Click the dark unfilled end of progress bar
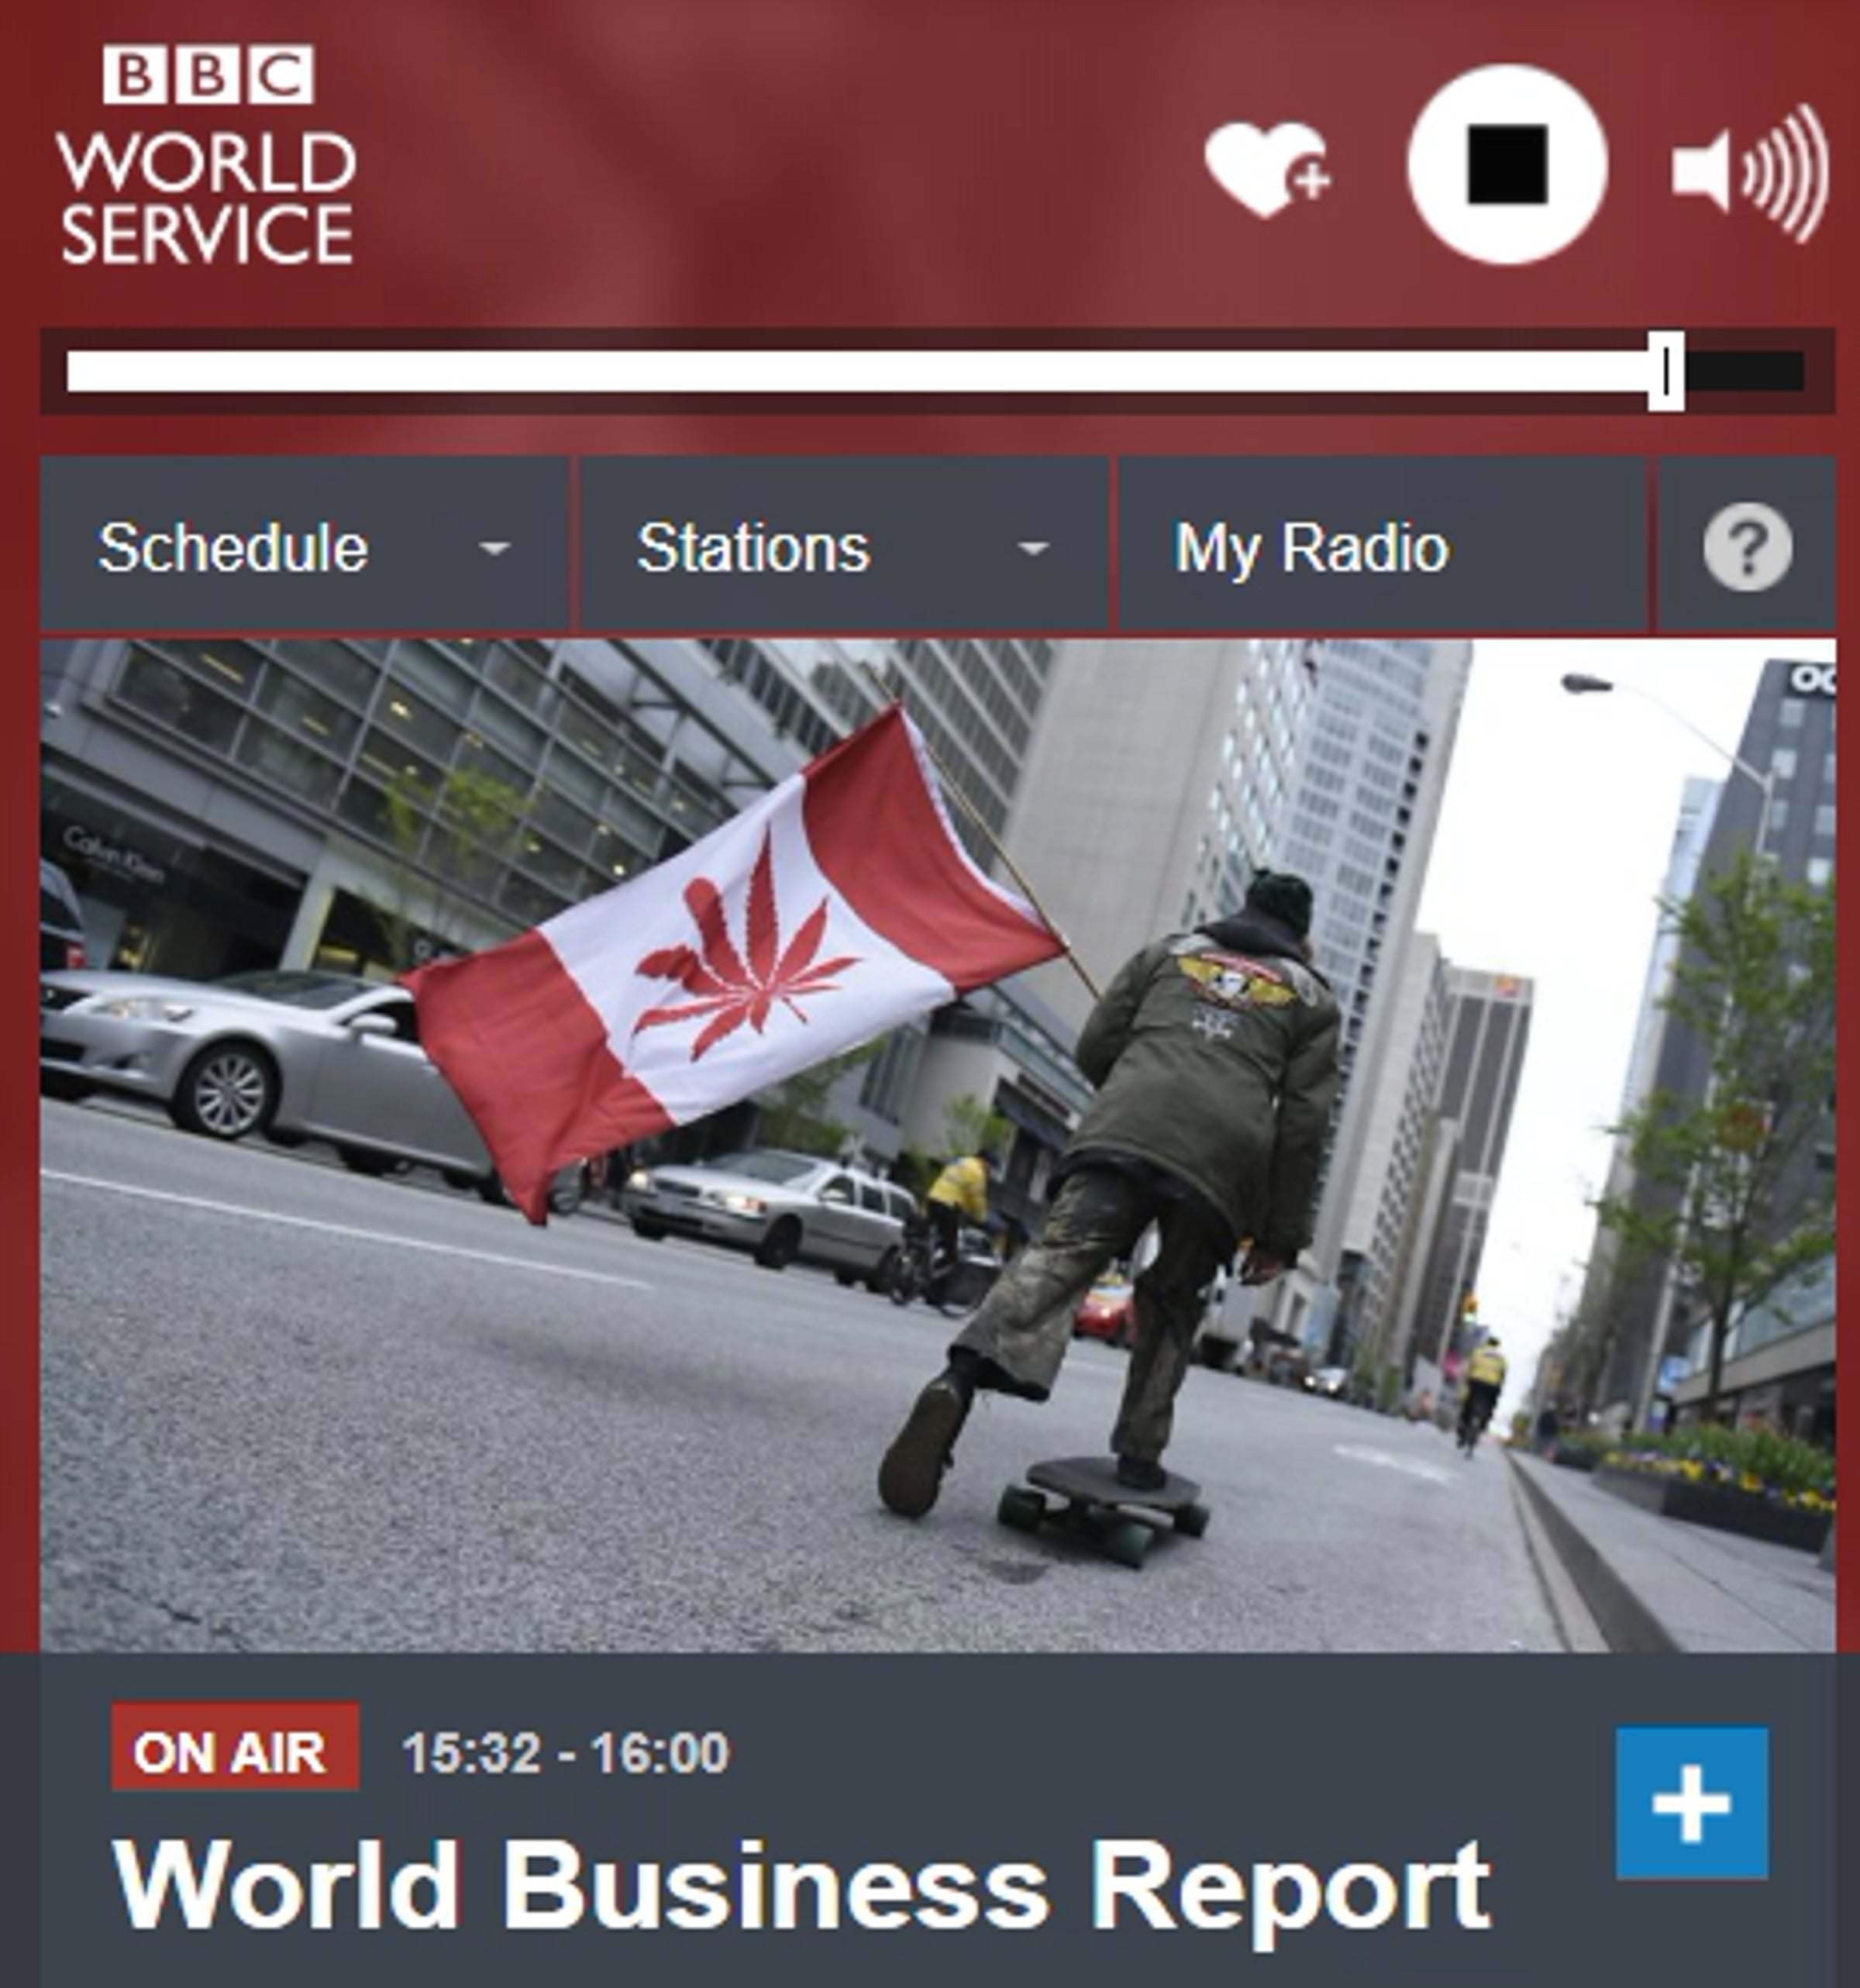This screenshot has width=1860, height=1988. click(1746, 372)
